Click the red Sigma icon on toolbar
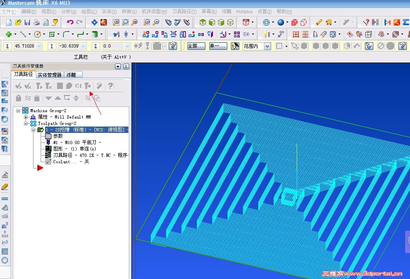 406,22
